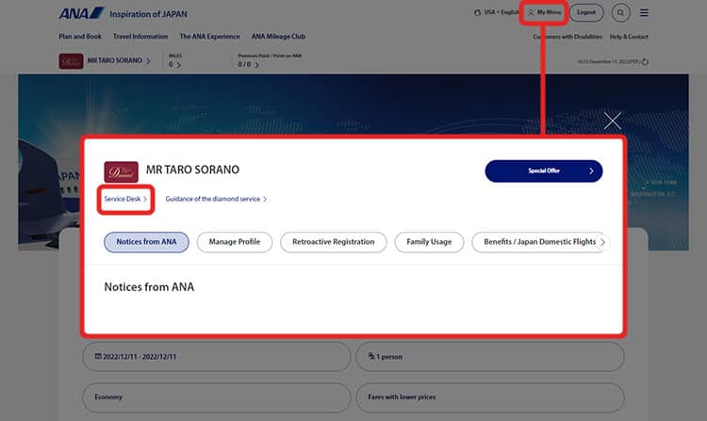
Task: Click the Service Desk link
Action: pos(125,200)
